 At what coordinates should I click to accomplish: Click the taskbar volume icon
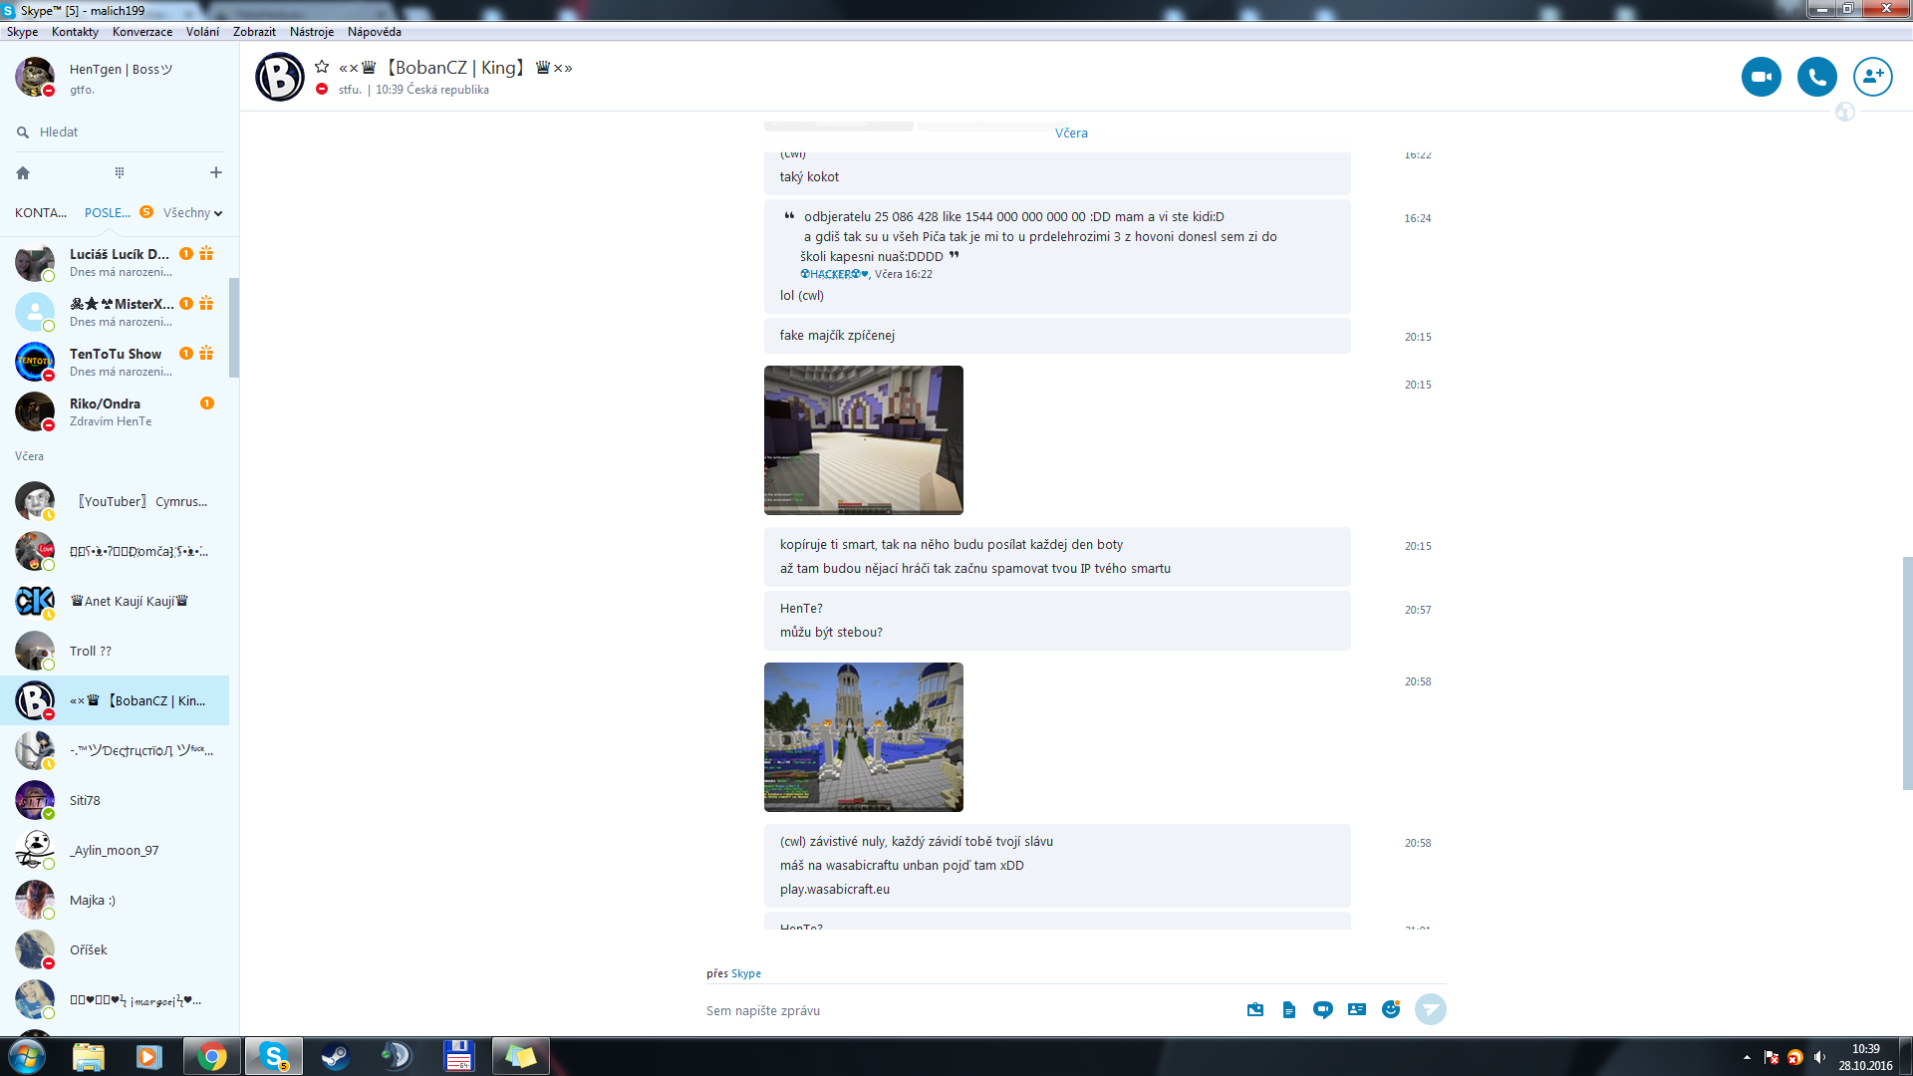[1820, 1057]
